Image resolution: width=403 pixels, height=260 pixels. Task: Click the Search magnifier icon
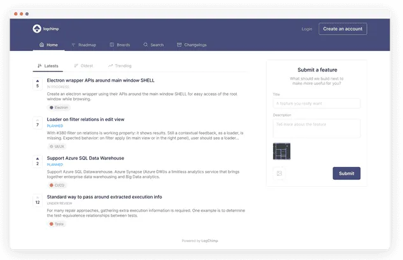145,45
